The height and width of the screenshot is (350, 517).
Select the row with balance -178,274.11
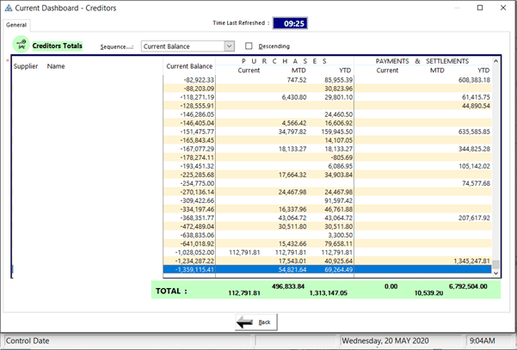pos(327,157)
